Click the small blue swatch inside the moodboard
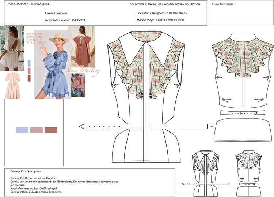The height and width of the screenshot is (197, 274). pos(29,63)
